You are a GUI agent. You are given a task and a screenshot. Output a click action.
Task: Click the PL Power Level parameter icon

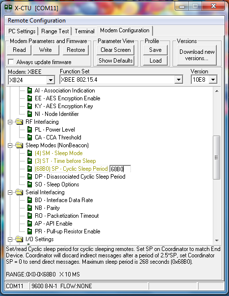click(29, 130)
